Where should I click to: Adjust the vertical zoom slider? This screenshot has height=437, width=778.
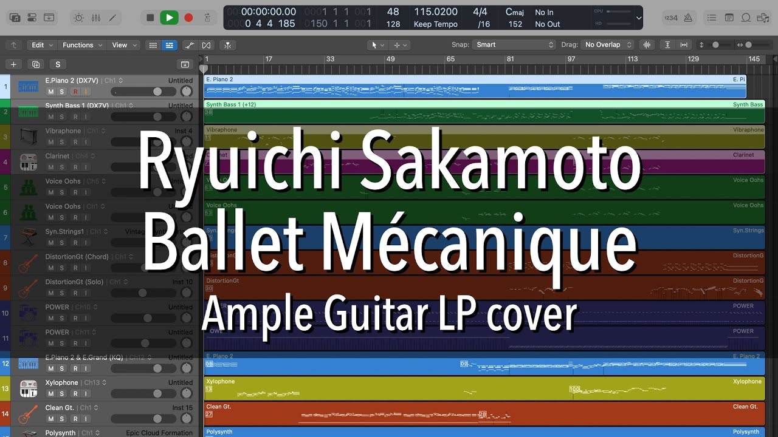(x=716, y=45)
